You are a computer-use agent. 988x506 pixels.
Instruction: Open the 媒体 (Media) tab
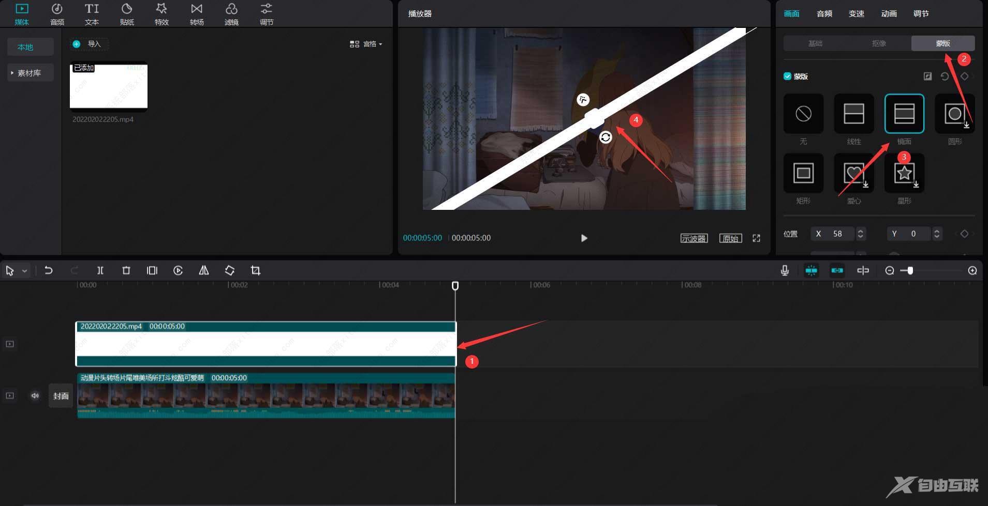point(22,14)
